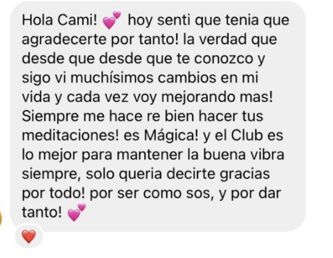Click the word 'meditaciones!' in the message
Image resolution: width=333 pixels, height=258 pixels.
click(70, 135)
